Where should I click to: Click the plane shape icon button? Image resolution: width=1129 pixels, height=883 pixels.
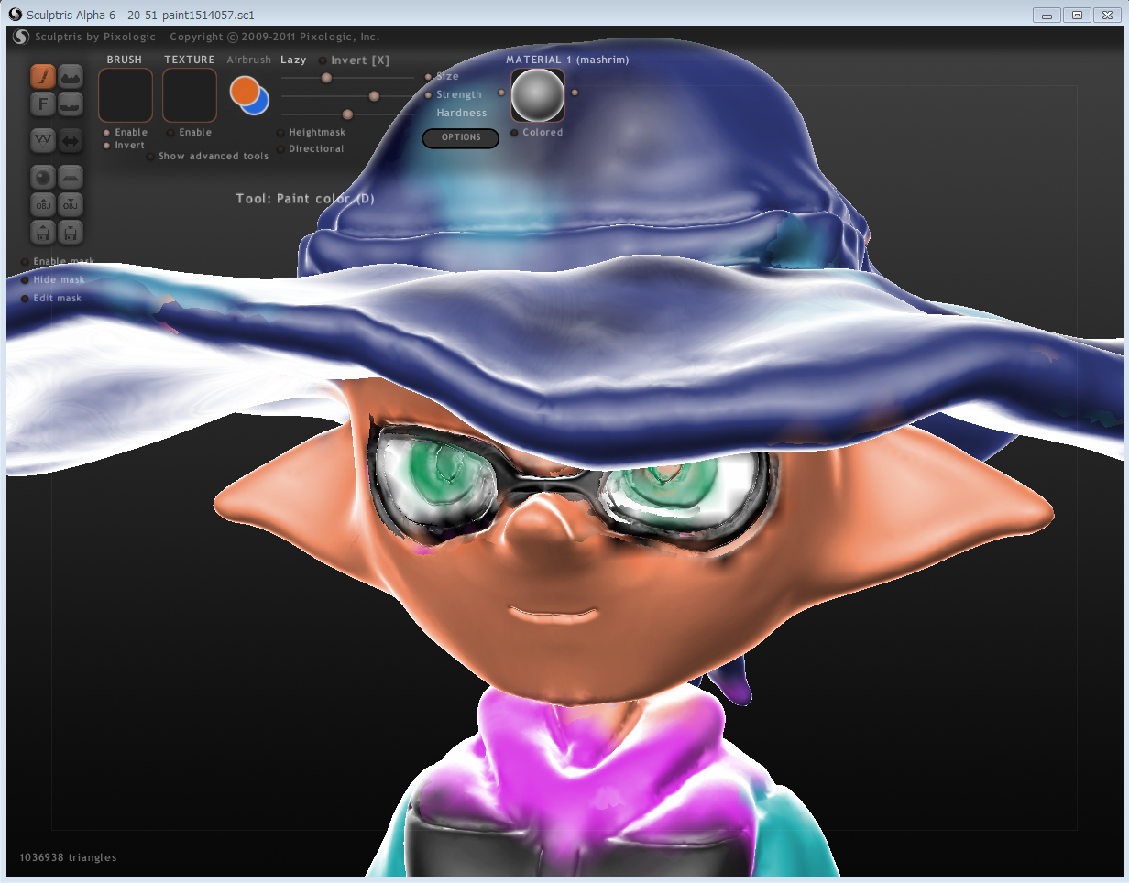point(71,177)
